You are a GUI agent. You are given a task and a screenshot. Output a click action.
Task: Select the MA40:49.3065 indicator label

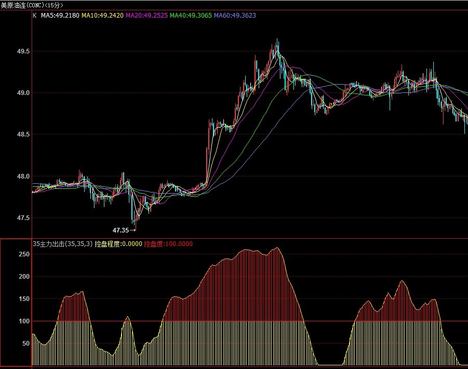click(x=191, y=16)
